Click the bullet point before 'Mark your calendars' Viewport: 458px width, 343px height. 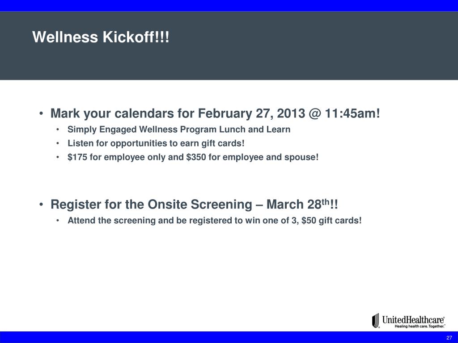point(42,113)
